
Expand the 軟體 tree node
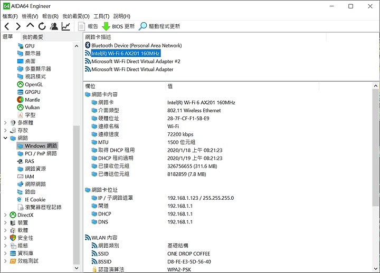(x=5, y=230)
